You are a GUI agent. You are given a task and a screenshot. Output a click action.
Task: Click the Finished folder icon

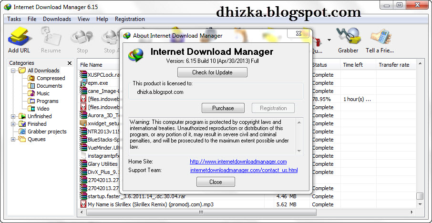click(x=22, y=124)
